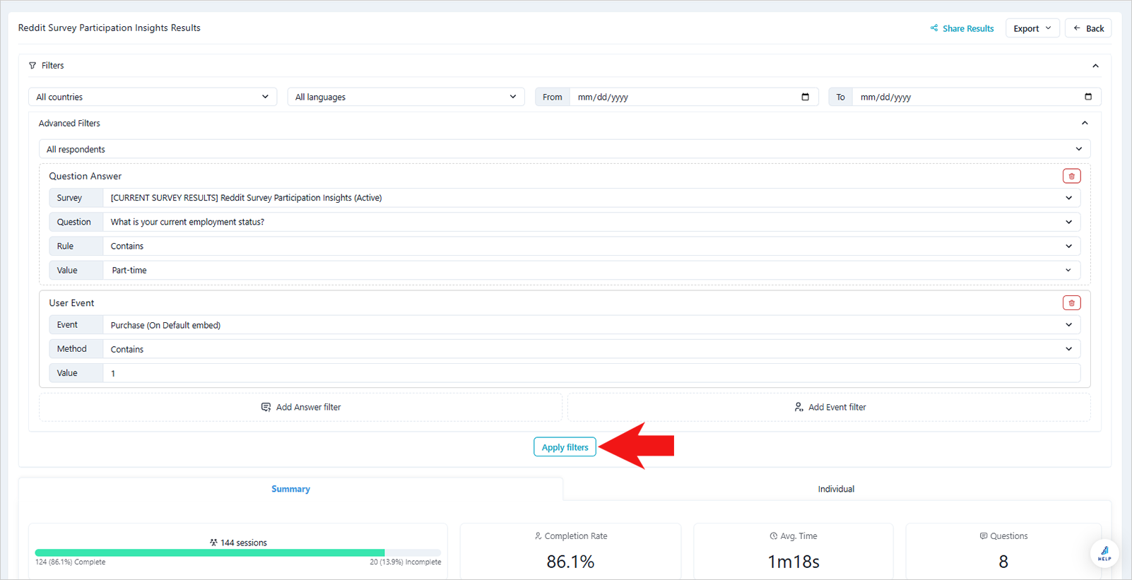This screenshot has height=580, width=1132.
Task: Click the User Event Value input field
Action: (x=591, y=373)
